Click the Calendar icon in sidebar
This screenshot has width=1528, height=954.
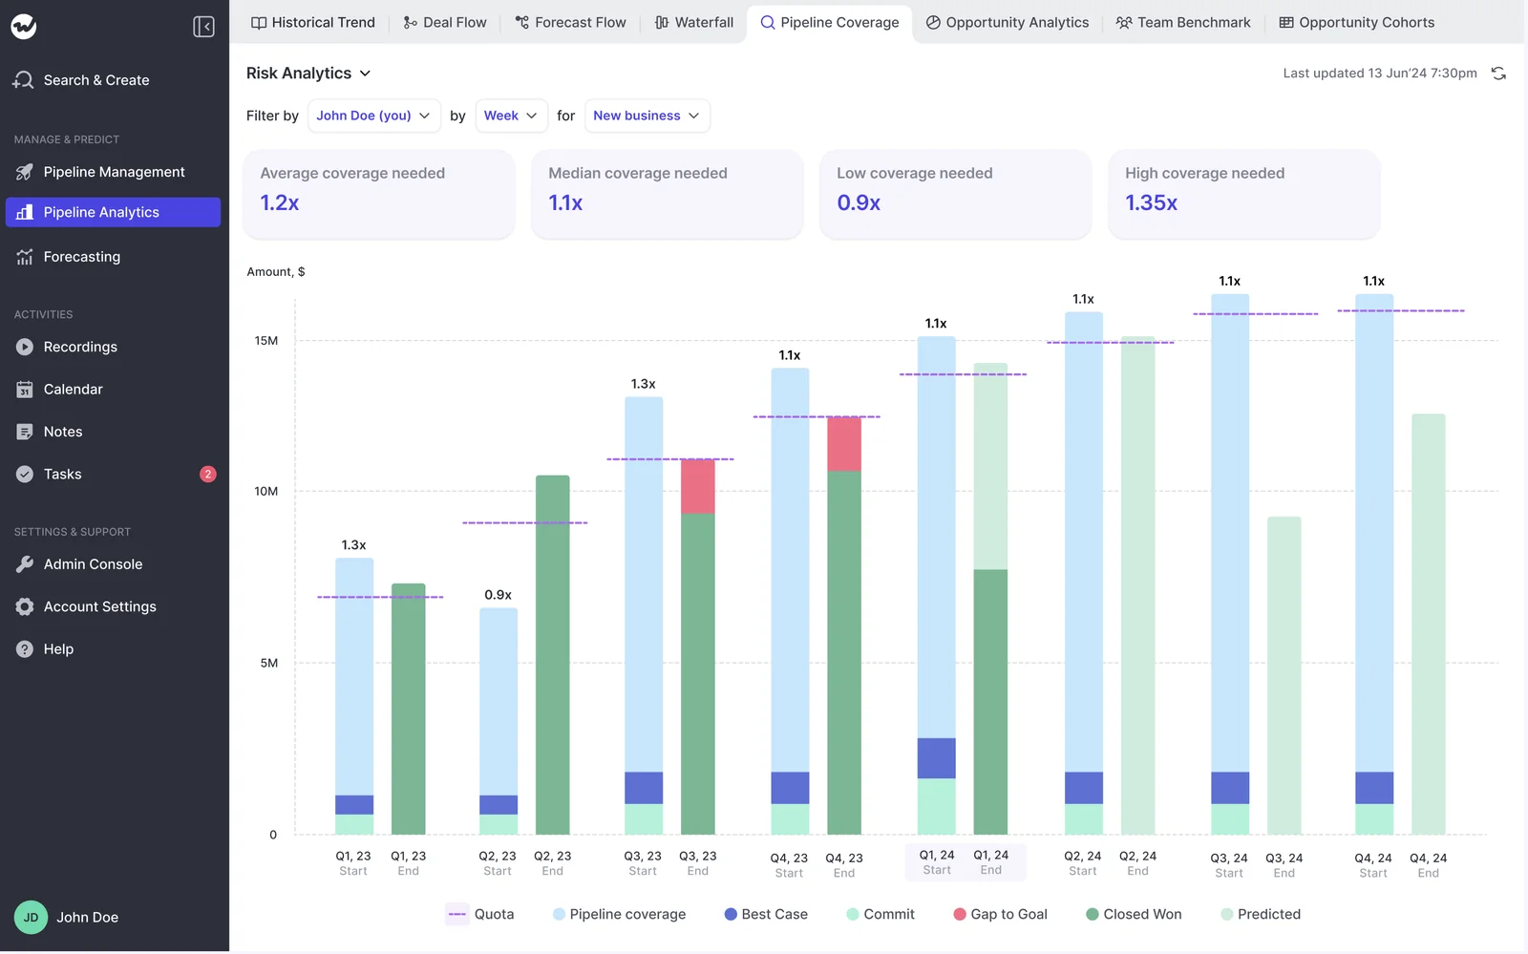click(x=25, y=390)
